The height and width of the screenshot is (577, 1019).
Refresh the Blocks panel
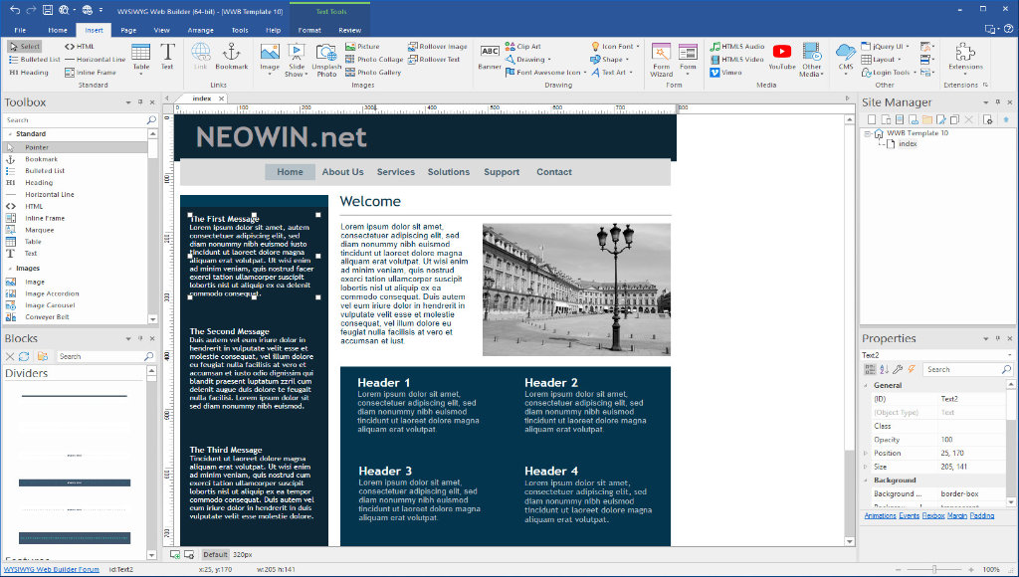[24, 356]
